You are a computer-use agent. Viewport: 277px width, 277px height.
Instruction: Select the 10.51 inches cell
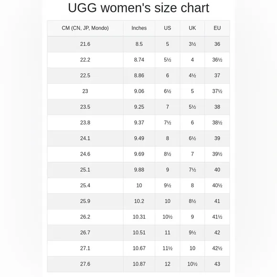pos(139,233)
